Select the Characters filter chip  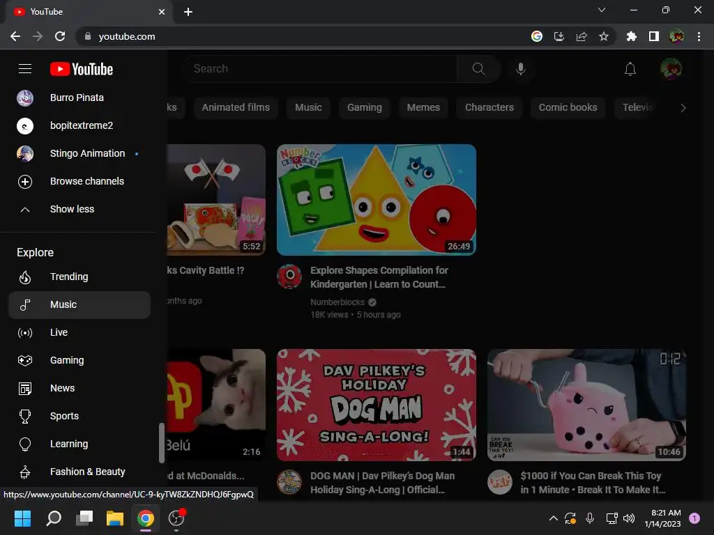tap(489, 108)
